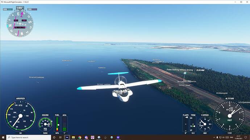This screenshot has width=250, height=140.
Task: Open Task View in the taskbar
Action: [60, 137]
